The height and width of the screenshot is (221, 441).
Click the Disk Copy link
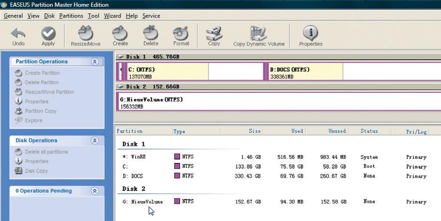[36, 171]
